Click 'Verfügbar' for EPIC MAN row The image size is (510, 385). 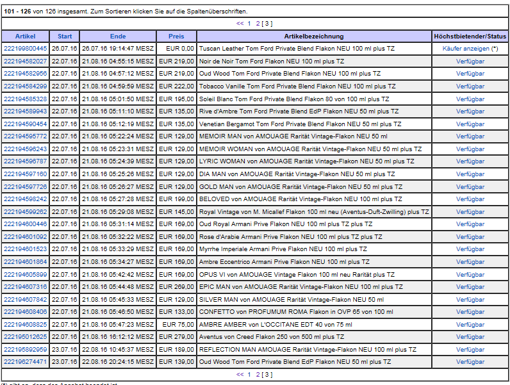pyautogui.click(x=470, y=287)
